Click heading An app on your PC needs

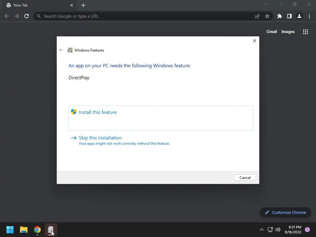coord(129,65)
